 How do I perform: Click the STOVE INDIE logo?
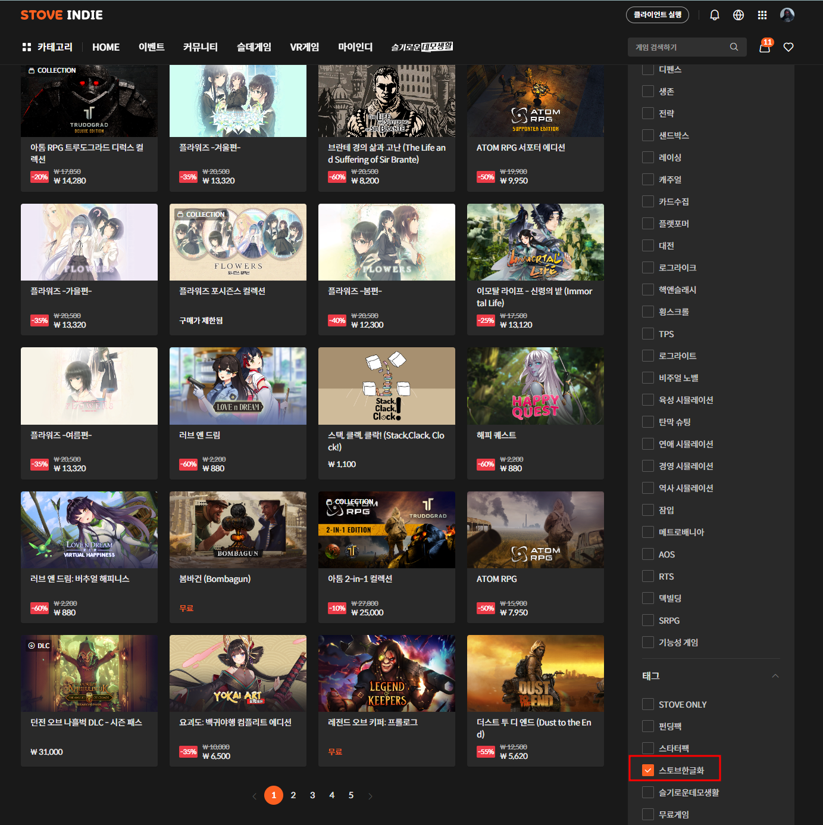coord(62,15)
